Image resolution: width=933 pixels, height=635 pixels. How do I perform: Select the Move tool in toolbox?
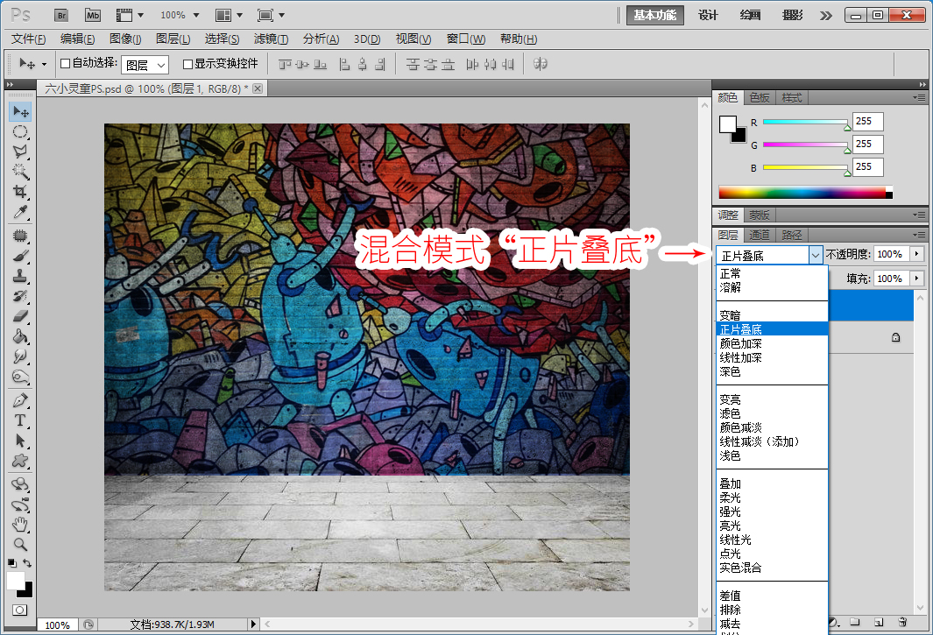[20, 111]
